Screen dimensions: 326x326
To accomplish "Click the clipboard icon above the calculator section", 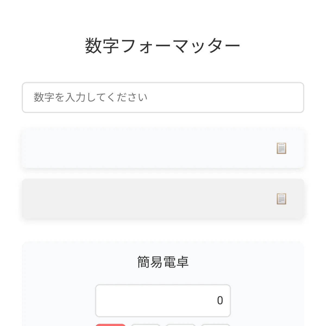I will pos(281,199).
